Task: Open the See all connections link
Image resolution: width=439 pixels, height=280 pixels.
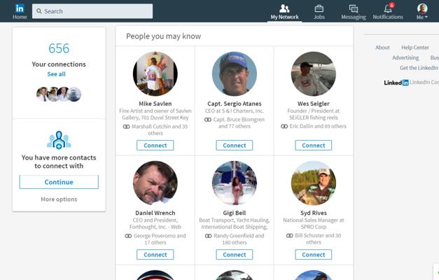Action: click(x=57, y=74)
